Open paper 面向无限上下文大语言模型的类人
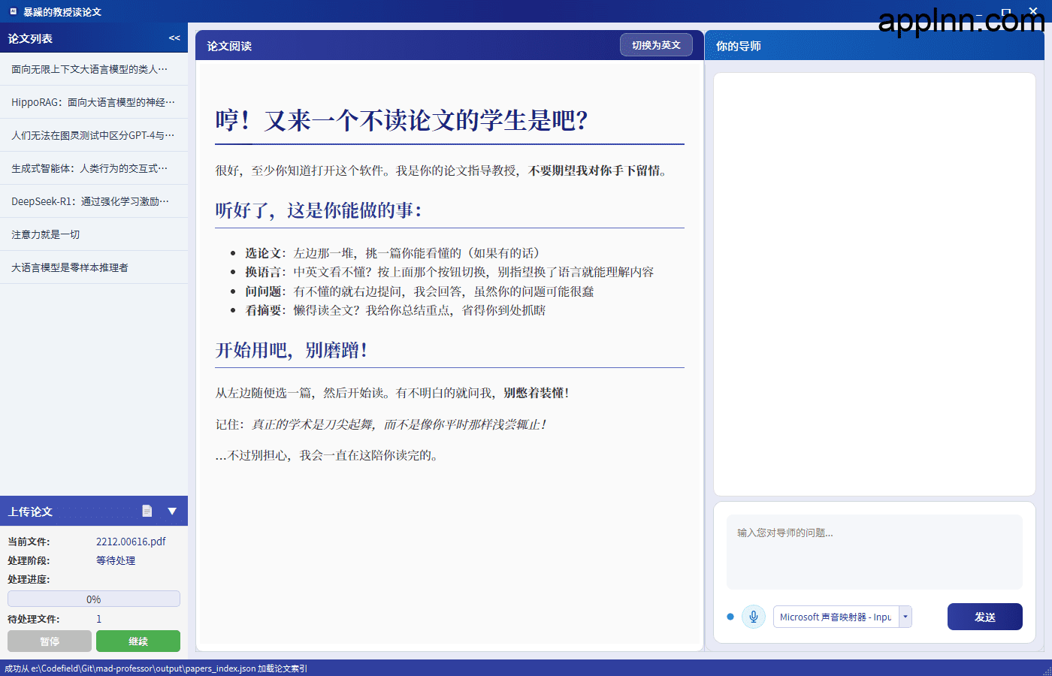Viewport: 1052px width, 676px height. (x=94, y=69)
